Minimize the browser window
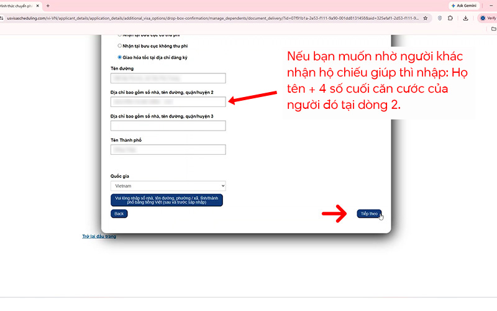497x311 pixels. [491, 6]
